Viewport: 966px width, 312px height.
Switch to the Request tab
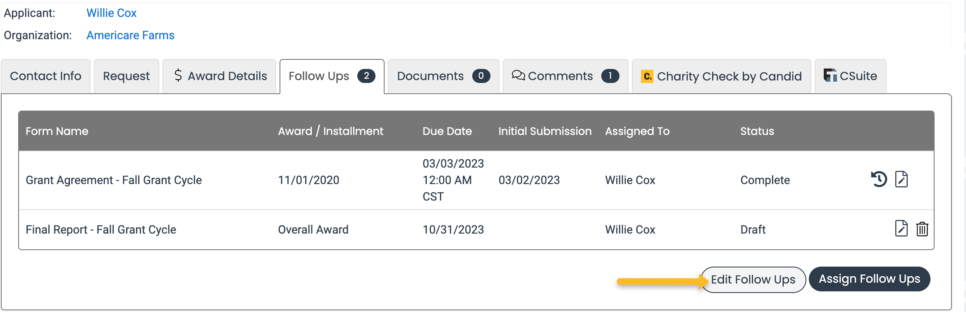(127, 76)
